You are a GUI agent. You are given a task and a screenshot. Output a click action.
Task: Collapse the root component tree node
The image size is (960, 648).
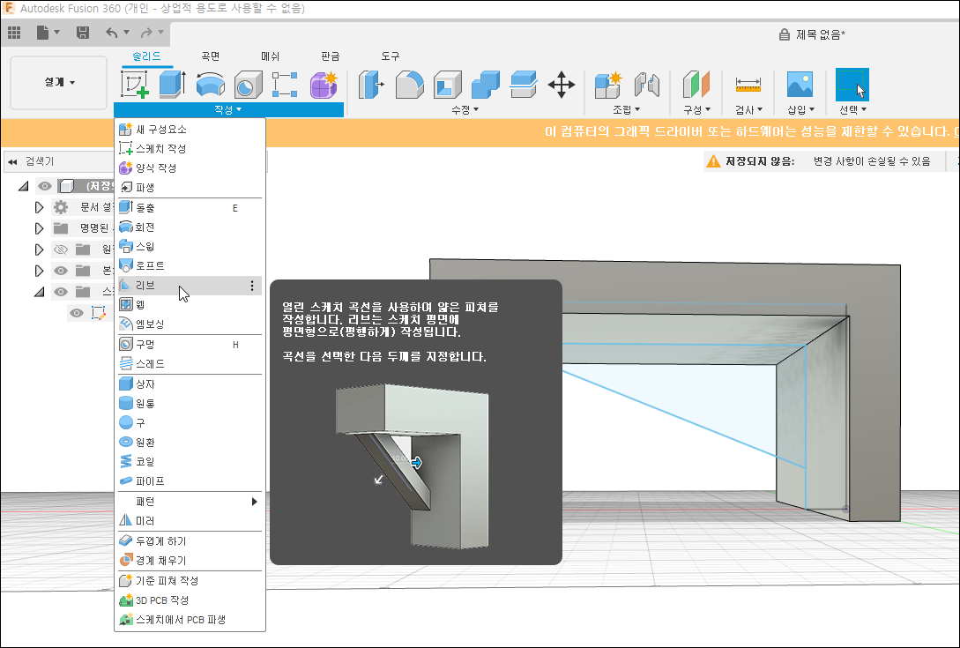23,185
